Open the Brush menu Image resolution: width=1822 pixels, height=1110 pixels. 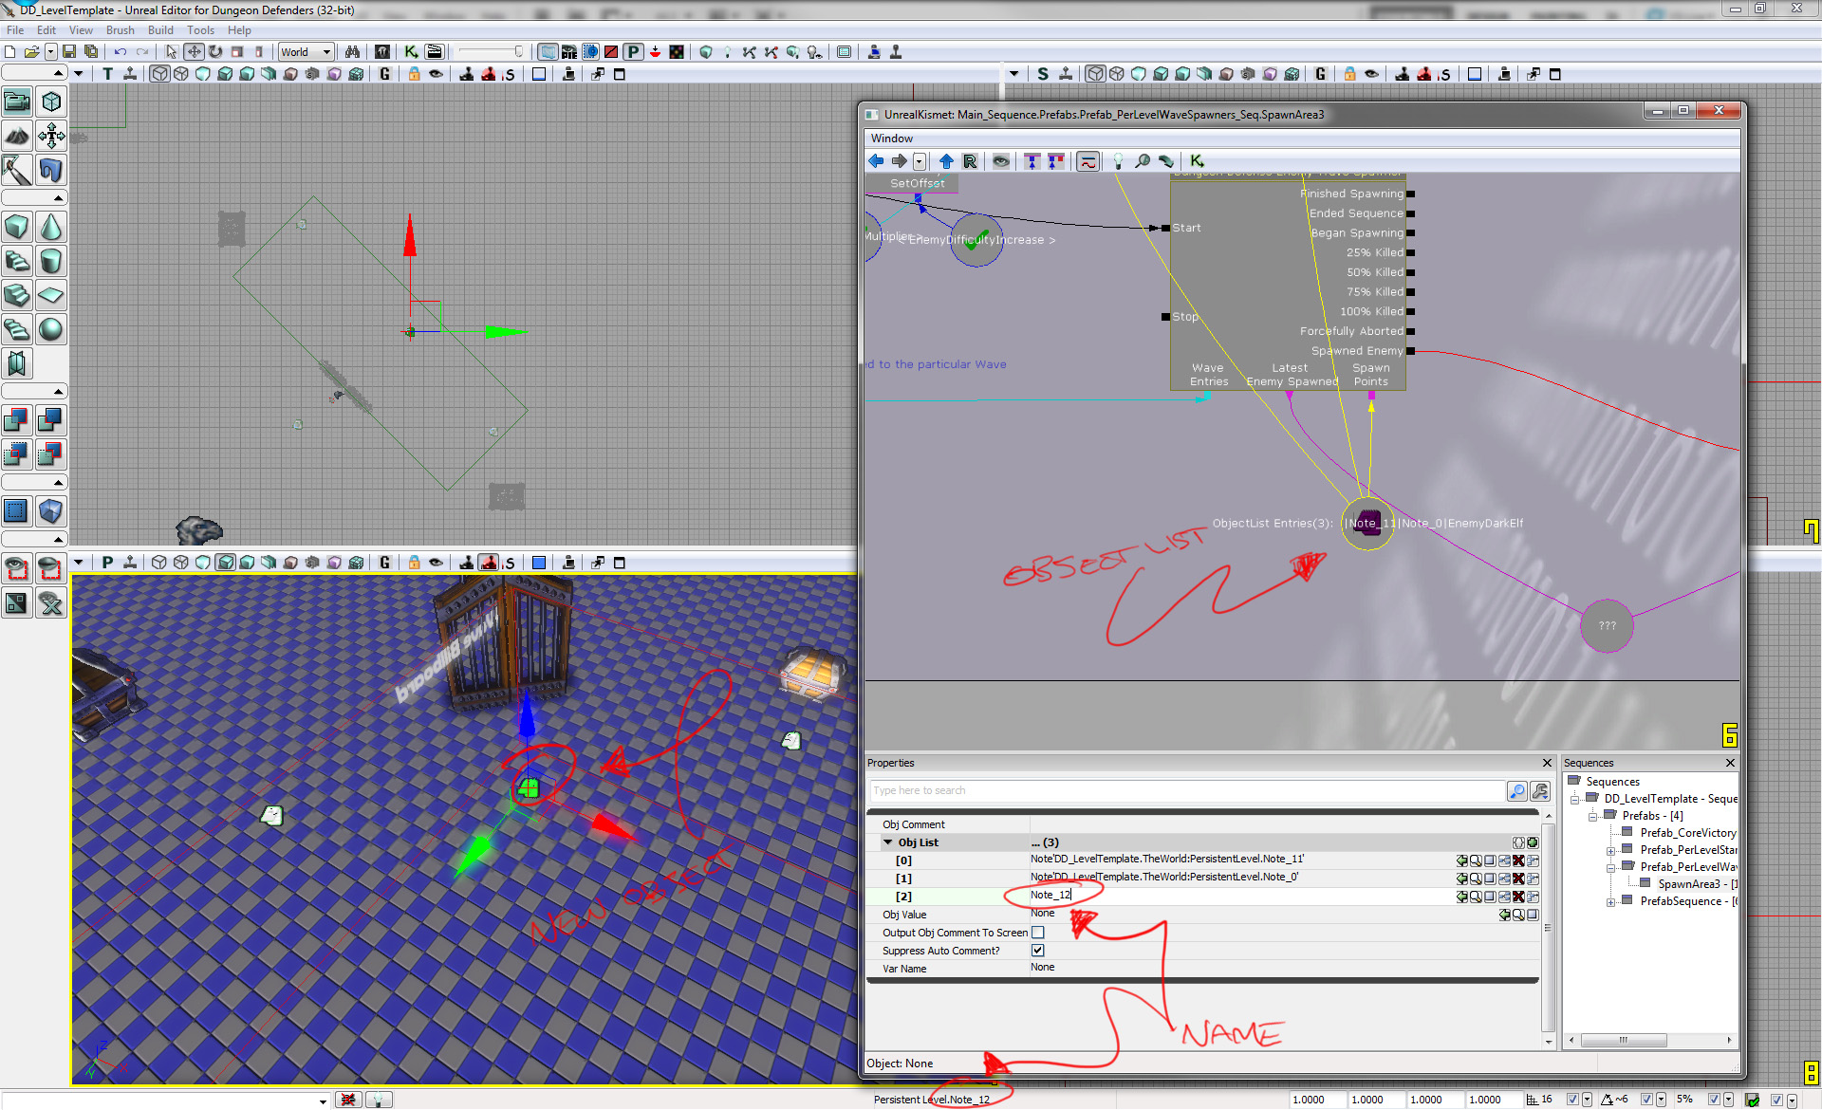[120, 30]
